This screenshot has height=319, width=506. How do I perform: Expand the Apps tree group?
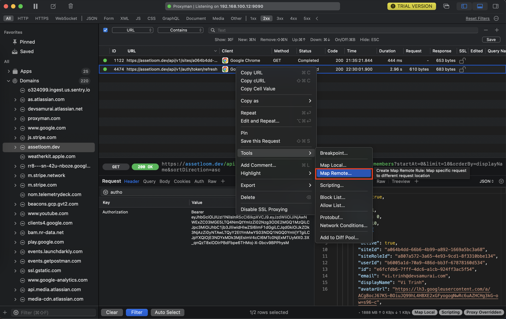(9, 71)
